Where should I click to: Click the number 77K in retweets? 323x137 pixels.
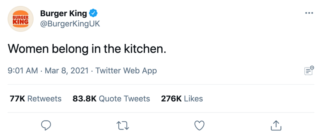(x=17, y=99)
